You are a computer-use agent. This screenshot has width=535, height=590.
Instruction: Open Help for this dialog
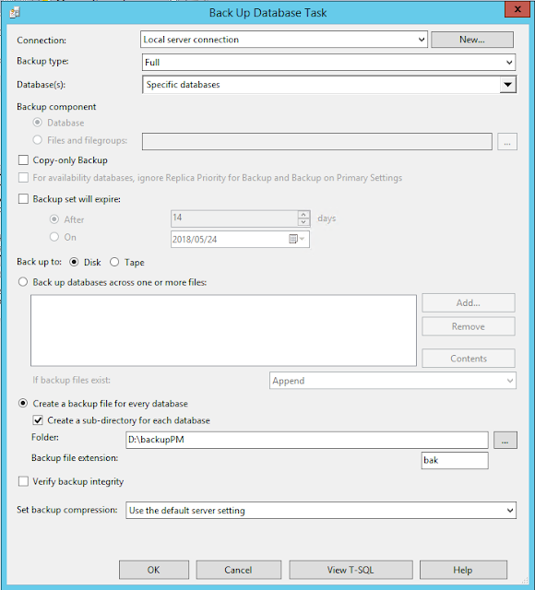tap(463, 570)
